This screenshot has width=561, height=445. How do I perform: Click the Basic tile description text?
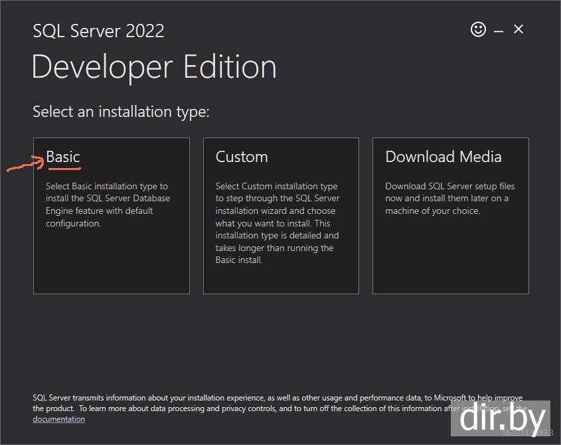coord(108,205)
